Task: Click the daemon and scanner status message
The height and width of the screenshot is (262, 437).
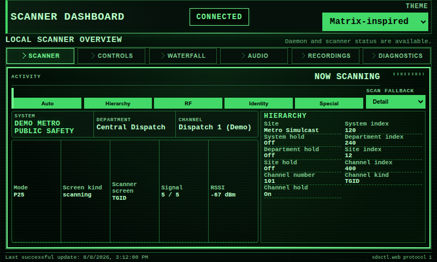Action: pyautogui.click(x=358, y=41)
